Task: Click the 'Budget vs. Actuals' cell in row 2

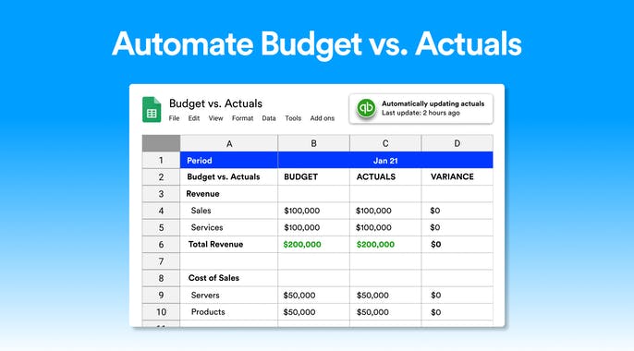Action: pos(229,177)
